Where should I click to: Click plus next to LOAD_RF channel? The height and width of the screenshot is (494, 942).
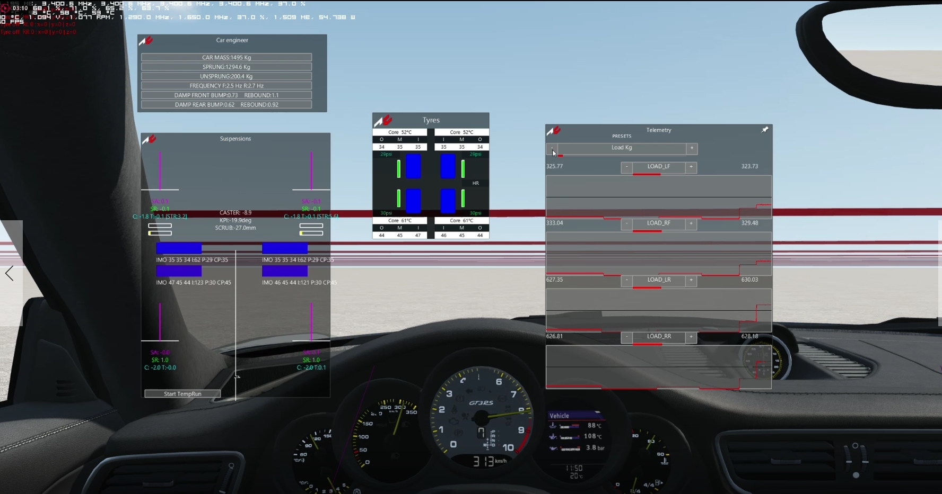[691, 223]
